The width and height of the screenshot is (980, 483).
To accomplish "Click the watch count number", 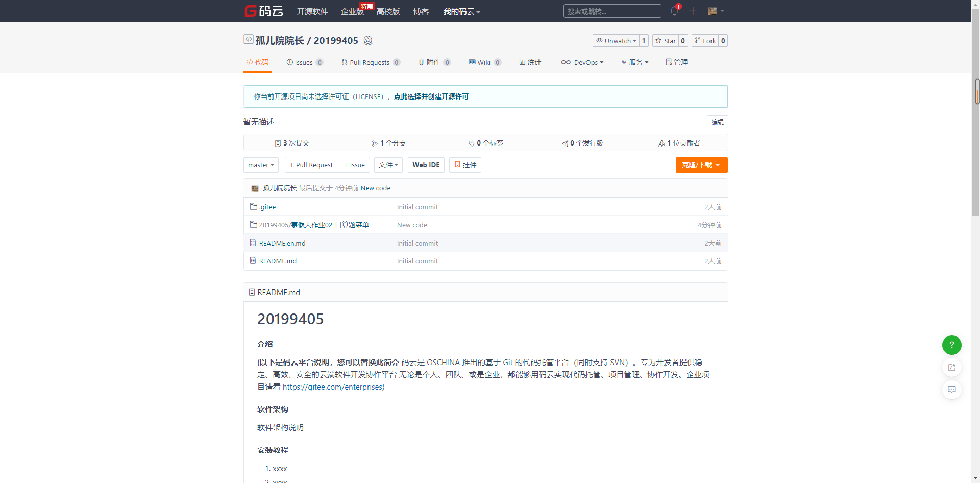I will coord(644,41).
